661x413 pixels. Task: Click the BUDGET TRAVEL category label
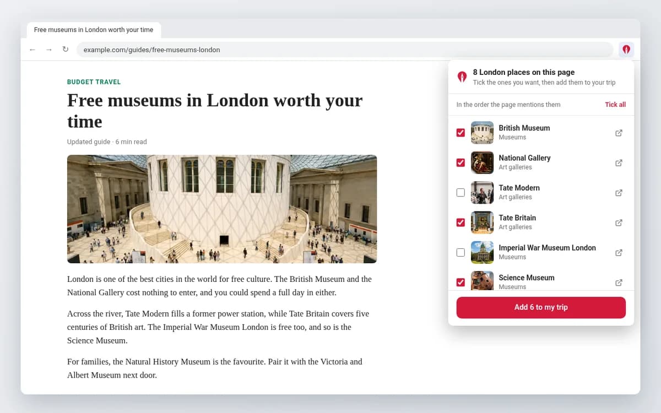[94, 82]
